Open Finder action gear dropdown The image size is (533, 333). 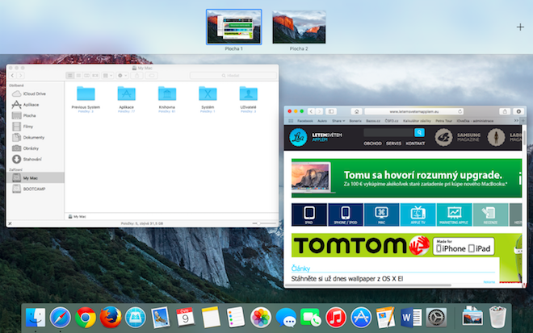click(122, 75)
